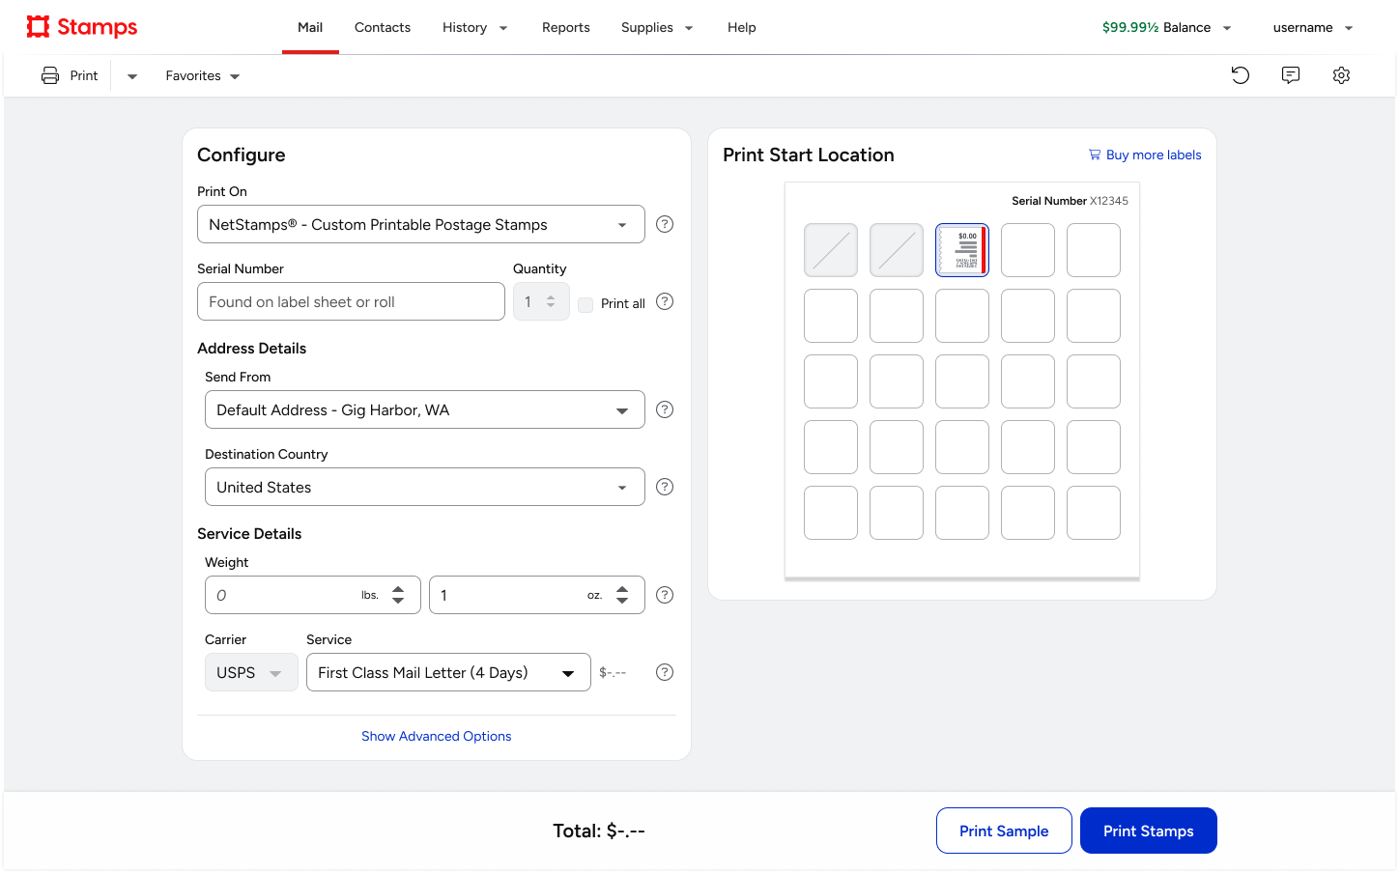
Task: Open the Favorites dropdown
Action: (x=203, y=75)
